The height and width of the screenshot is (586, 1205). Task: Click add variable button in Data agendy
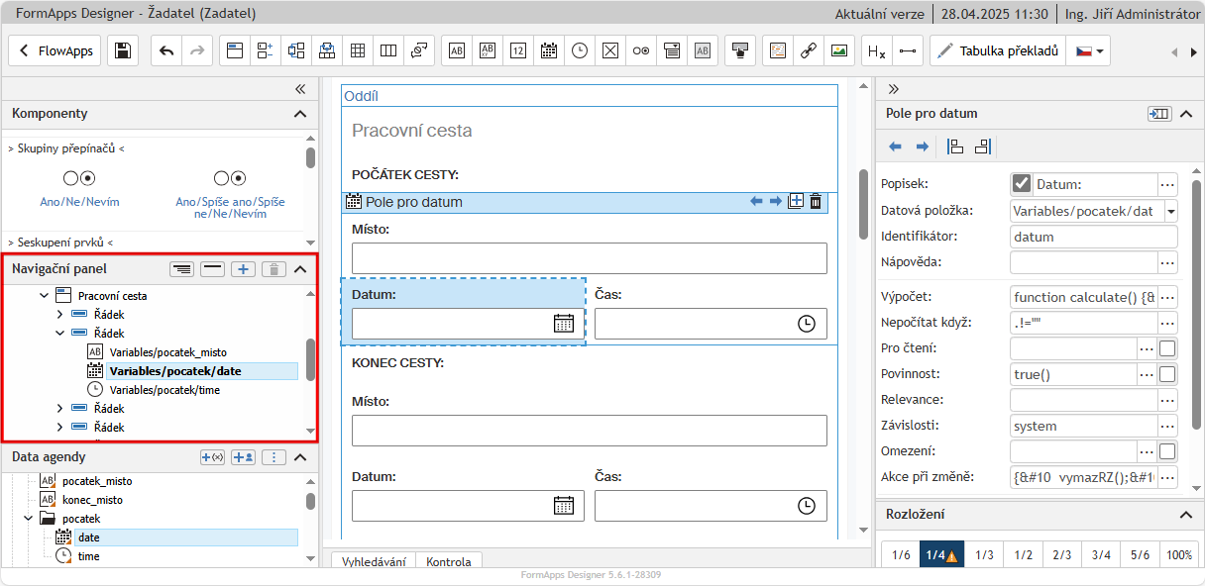pyautogui.click(x=212, y=457)
